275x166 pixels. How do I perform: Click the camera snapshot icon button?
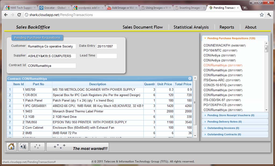[23, 147]
